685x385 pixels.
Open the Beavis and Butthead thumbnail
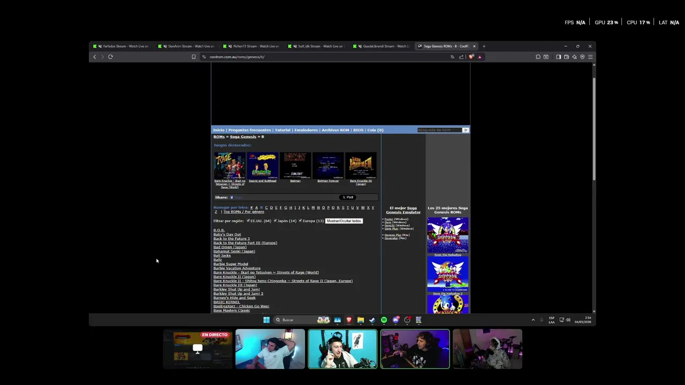tap(262, 166)
